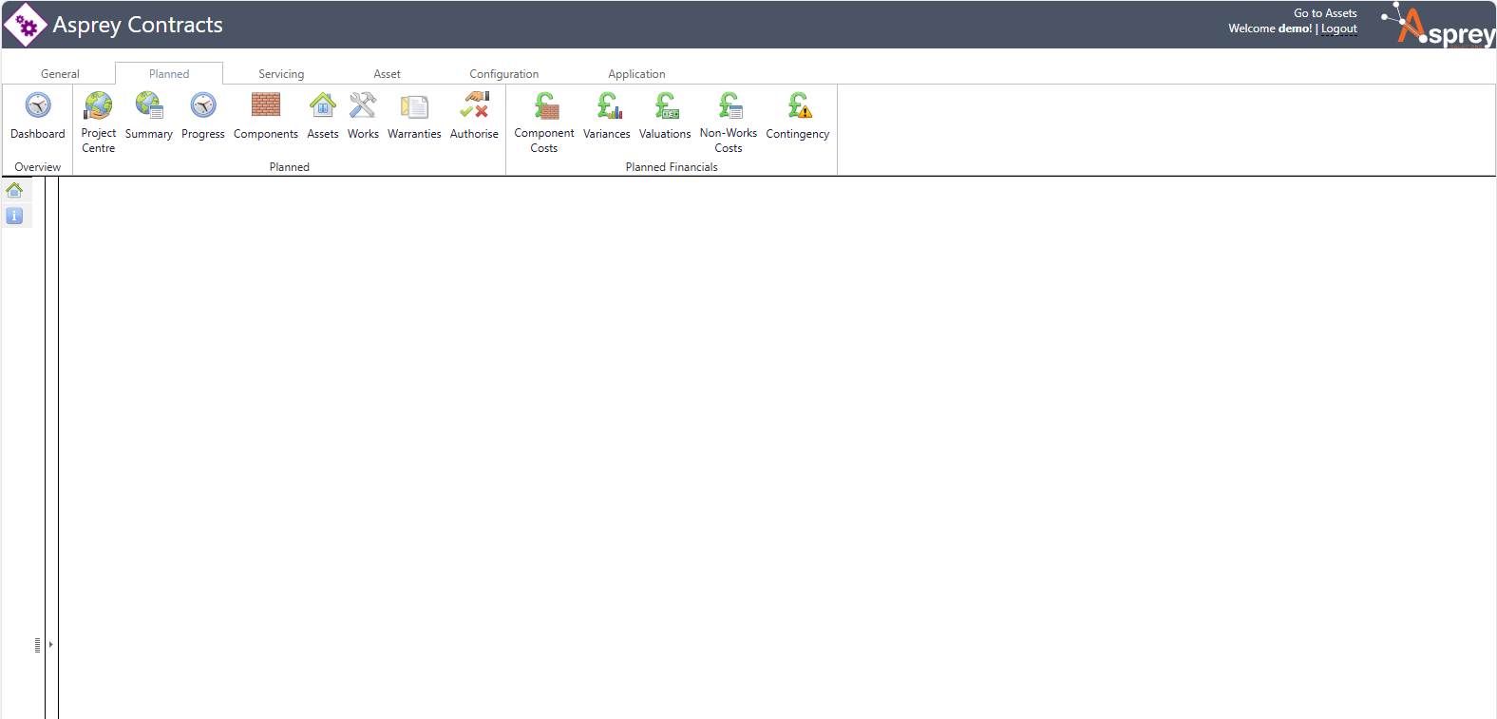Click the Logout link
The image size is (1497, 719).
click(x=1338, y=28)
